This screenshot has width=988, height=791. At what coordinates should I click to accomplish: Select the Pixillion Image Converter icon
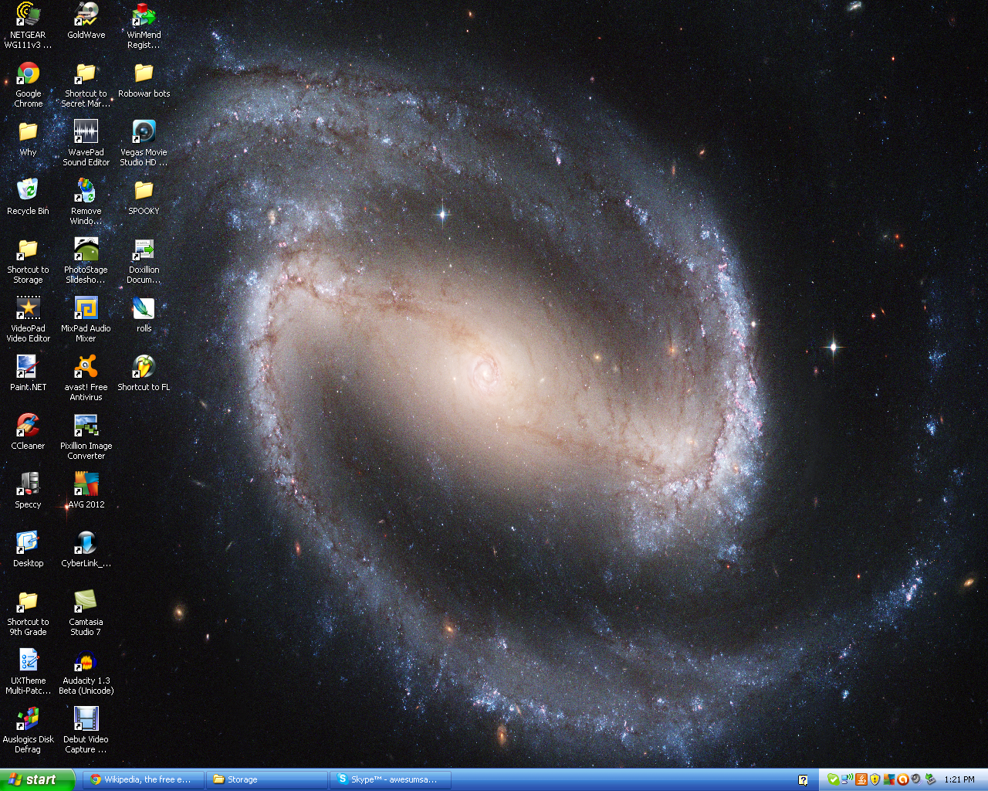86,436
